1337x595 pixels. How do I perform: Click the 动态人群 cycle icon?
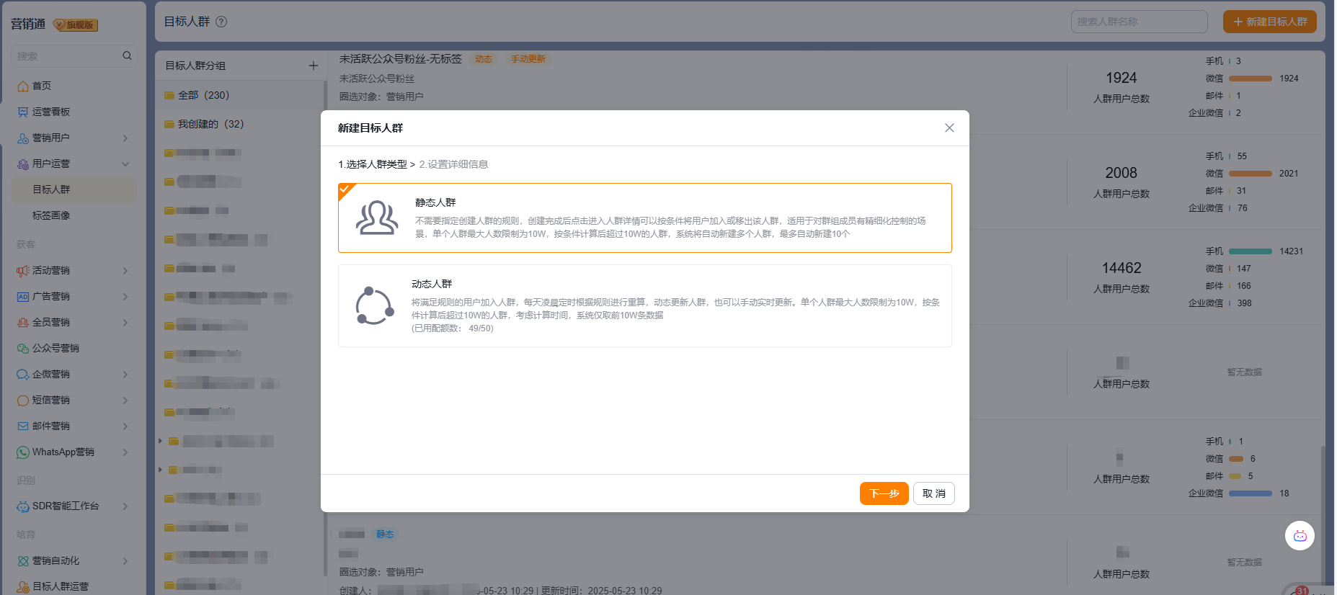coord(375,305)
